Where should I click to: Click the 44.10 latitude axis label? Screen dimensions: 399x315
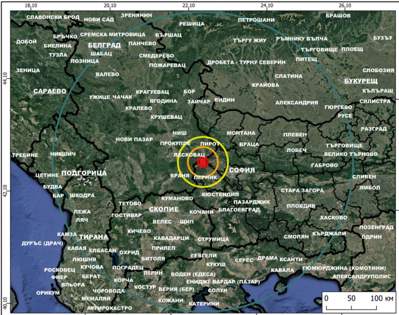coord(6,79)
